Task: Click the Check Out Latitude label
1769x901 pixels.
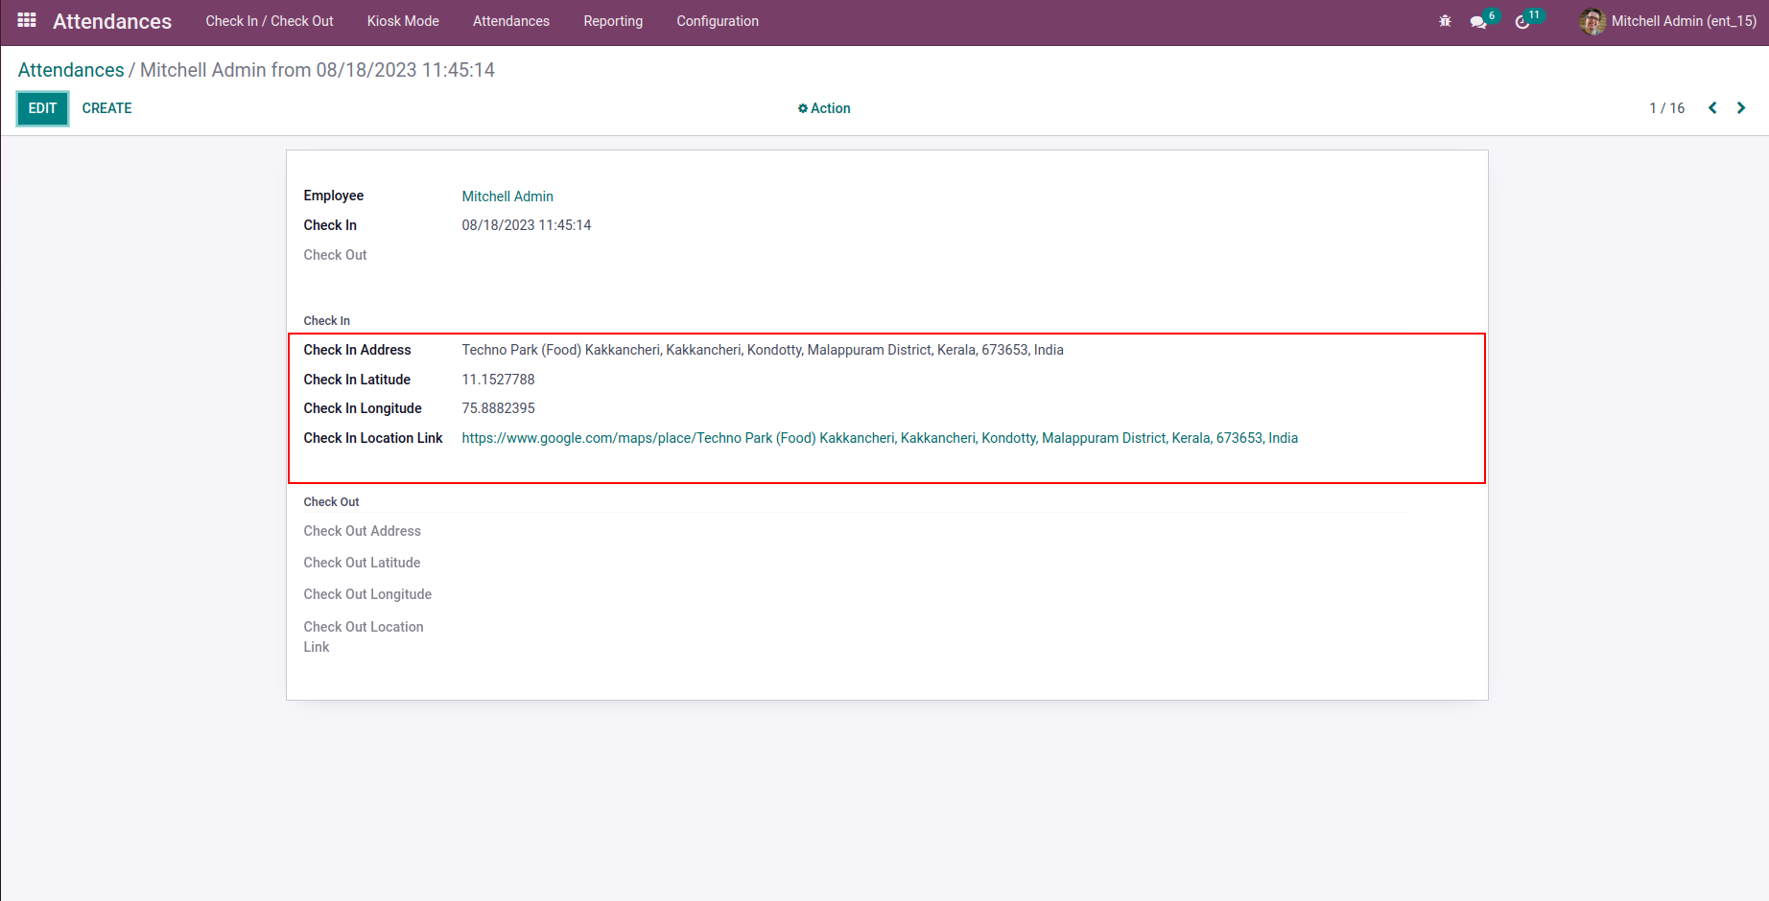Action: pyautogui.click(x=362, y=563)
